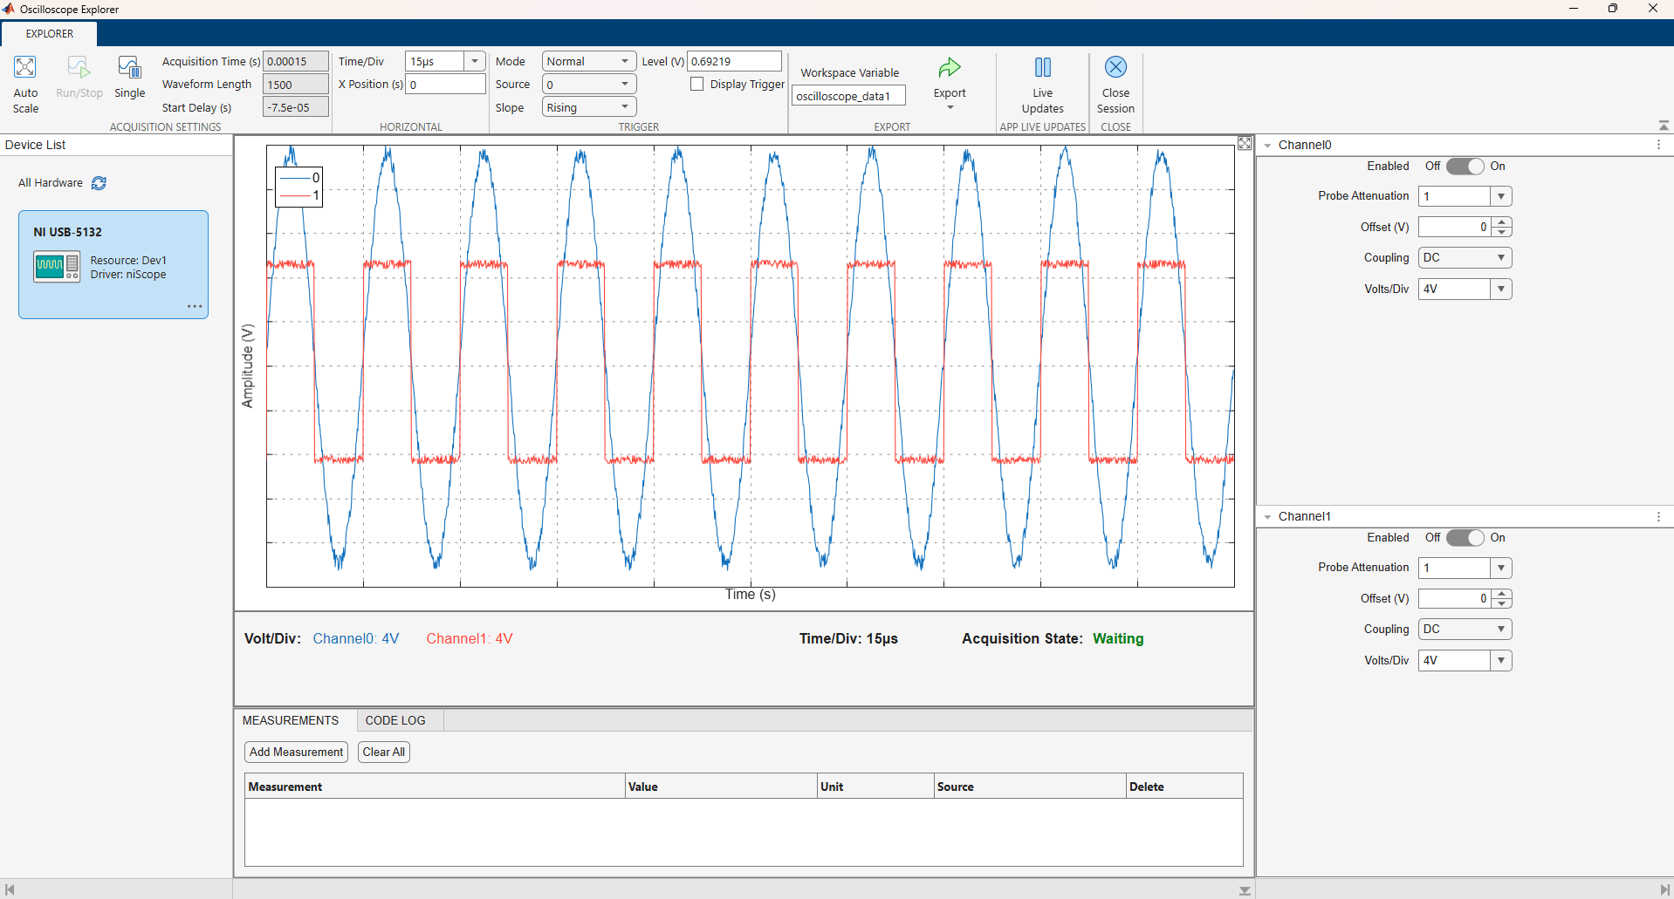Click the Measurement column header
Viewport: 1674px width, 899px height.
[435, 787]
